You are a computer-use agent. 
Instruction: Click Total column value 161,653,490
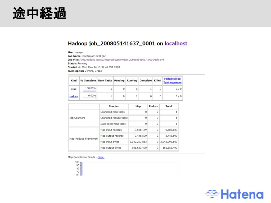[x=170, y=148]
